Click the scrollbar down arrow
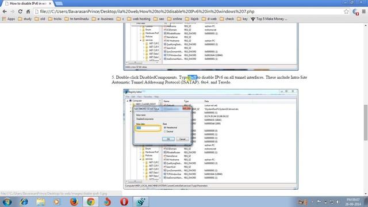This screenshot has height=207, width=368. click(x=366, y=194)
